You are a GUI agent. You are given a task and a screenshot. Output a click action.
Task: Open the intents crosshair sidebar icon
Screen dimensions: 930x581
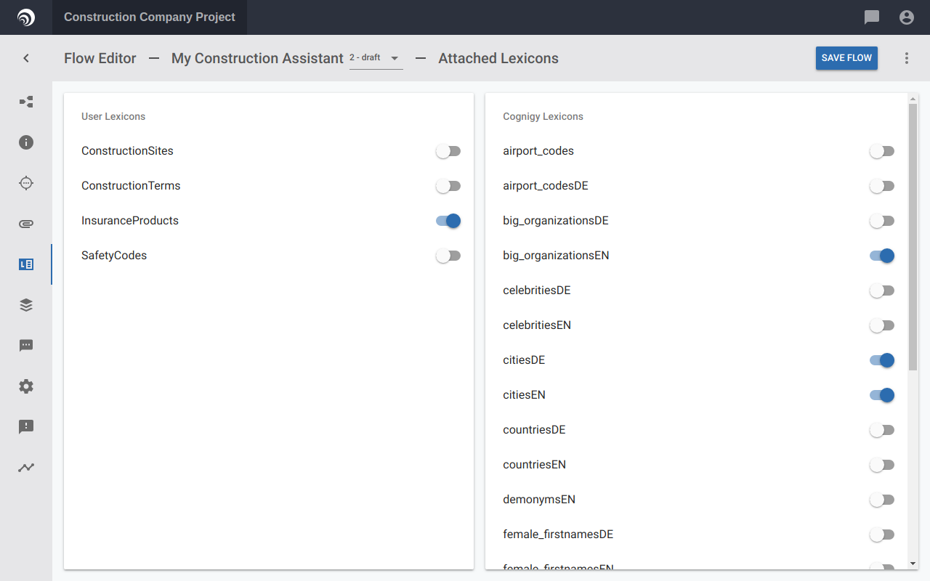(26, 183)
